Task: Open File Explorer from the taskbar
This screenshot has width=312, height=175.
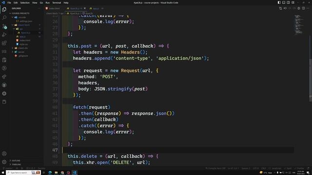Action: pos(56,173)
